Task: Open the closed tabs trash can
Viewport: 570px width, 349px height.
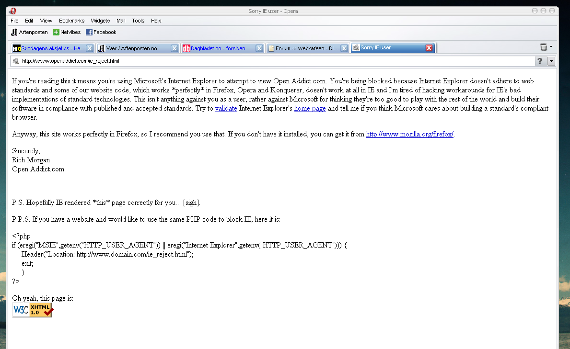Action: tap(544, 47)
